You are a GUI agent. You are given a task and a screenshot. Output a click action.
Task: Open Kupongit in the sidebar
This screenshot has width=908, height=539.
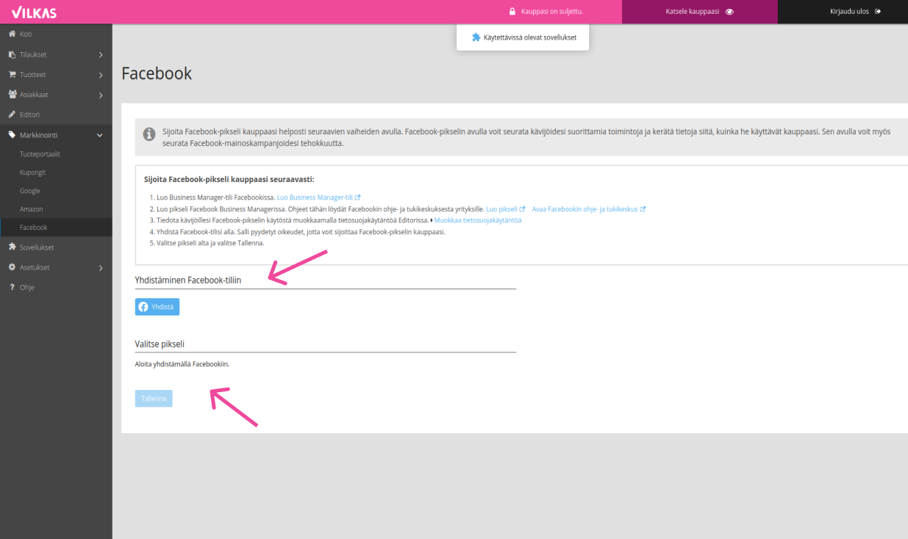32,173
